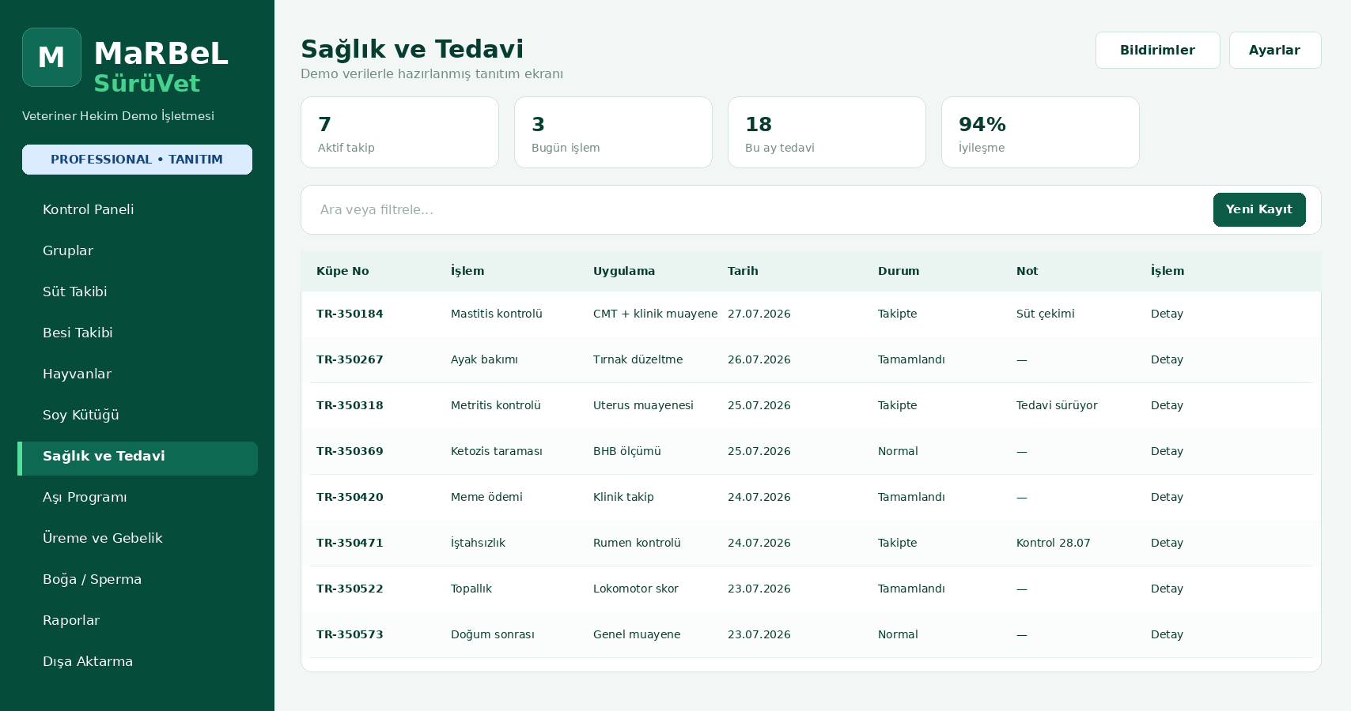Open Detay link for TR-350573

(1167, 634)
